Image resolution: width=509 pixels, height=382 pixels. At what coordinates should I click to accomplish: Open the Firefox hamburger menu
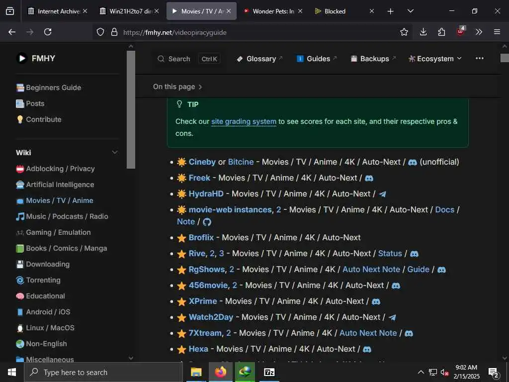[497, 32]
